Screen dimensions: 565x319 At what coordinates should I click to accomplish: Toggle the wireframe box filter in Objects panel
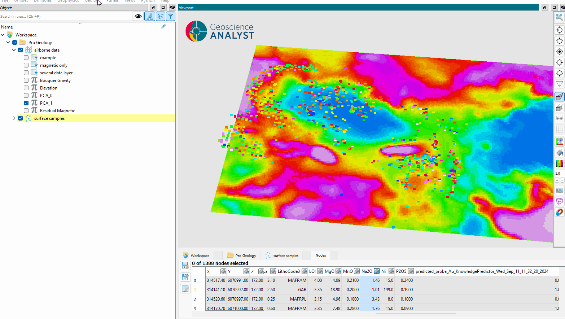point(161,16)
